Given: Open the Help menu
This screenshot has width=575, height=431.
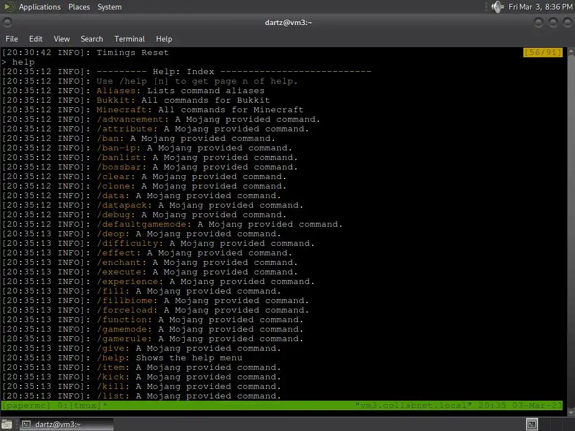Looking at the screenshot, I should pos(164,39).
